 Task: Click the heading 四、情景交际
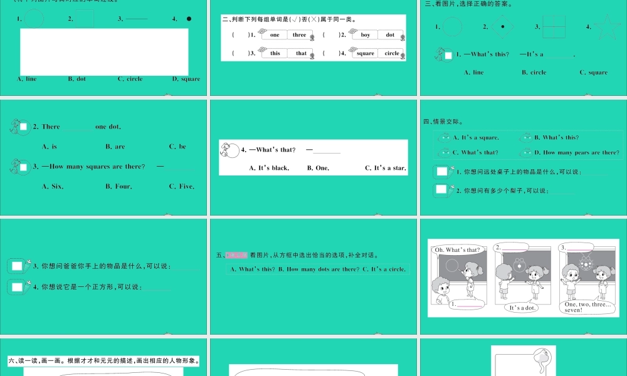tap(443, 122)
